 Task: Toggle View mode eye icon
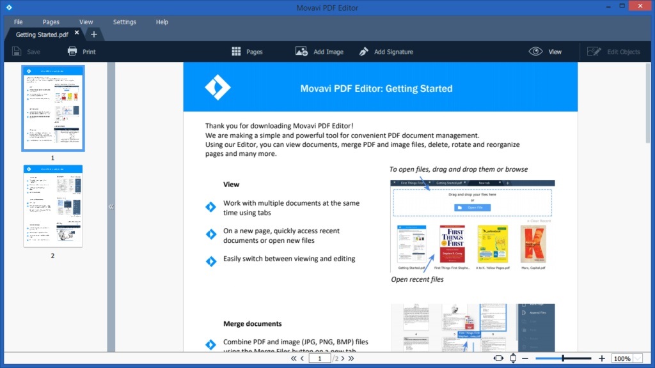[x=535, y=51]
